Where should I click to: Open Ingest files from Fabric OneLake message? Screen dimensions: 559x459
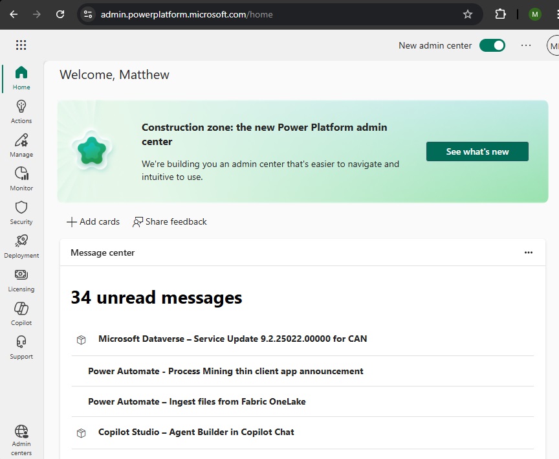click(197, 401)
